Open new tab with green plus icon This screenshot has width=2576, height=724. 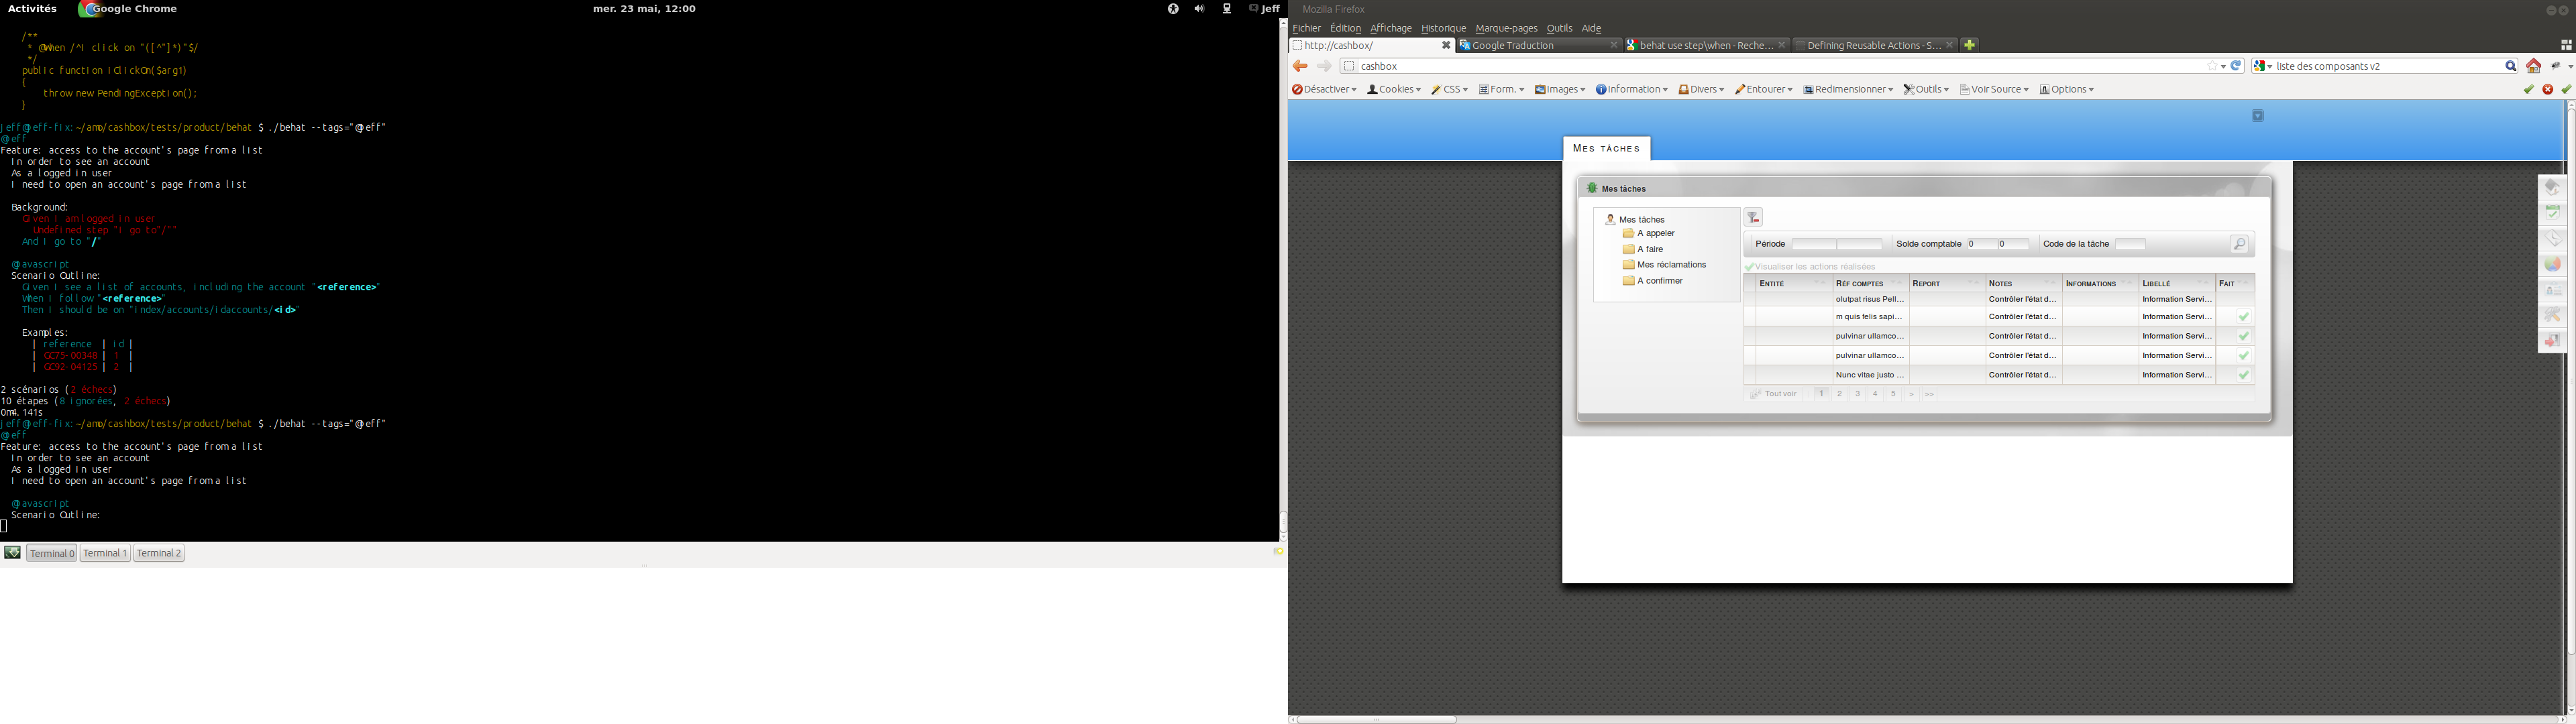point(1969,45)
